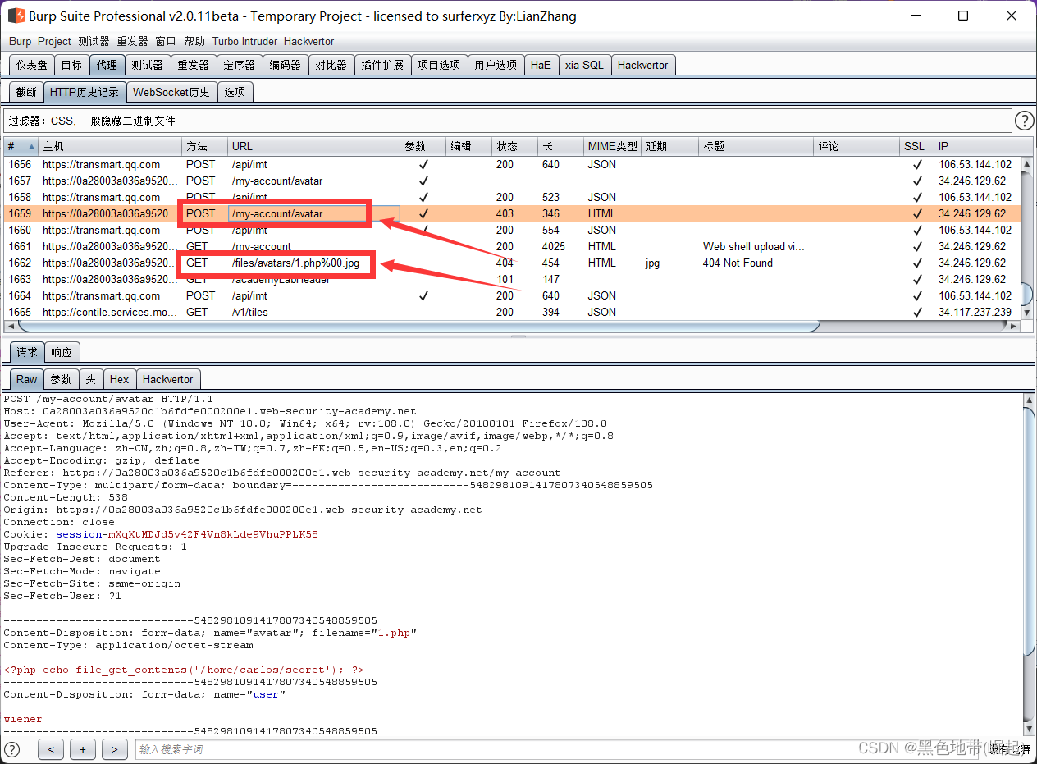The width and height of the screenshot is (1037, 764).
Task: Sort by the 状态 column header
Action: [515, 146]
